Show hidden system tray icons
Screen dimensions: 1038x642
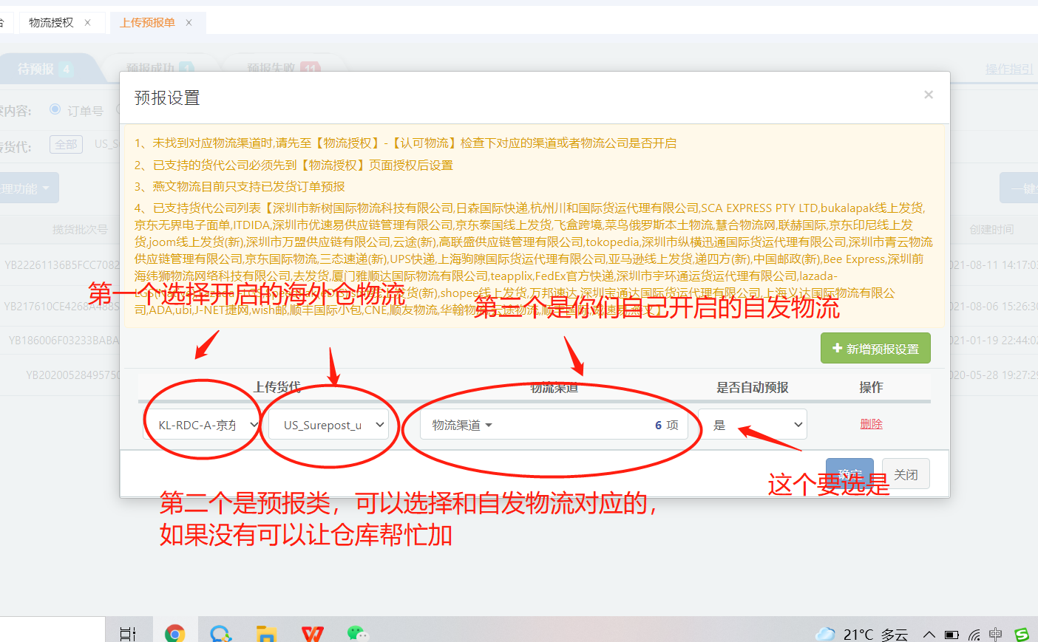pyautogui.click(x=929, y=635)
